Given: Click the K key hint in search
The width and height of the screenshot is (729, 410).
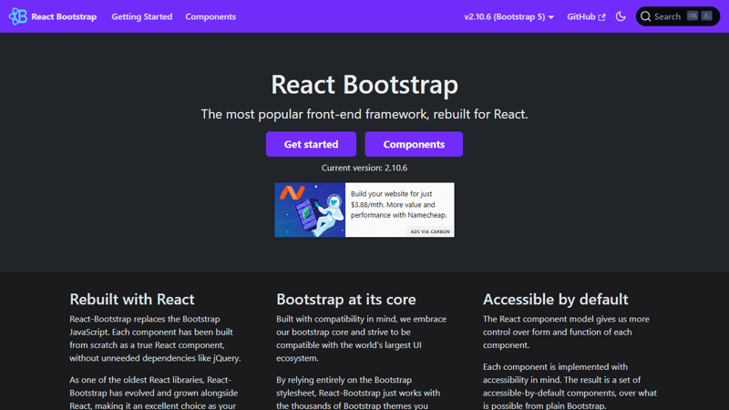Looking at the screenshot, I should click(x=706, y=16).
